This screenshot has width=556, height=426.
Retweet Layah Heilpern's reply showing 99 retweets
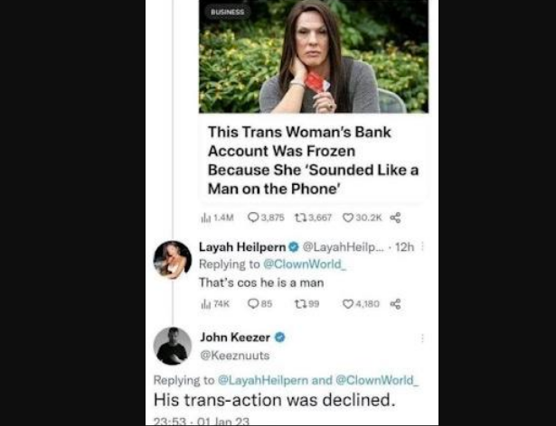[299, 304]
